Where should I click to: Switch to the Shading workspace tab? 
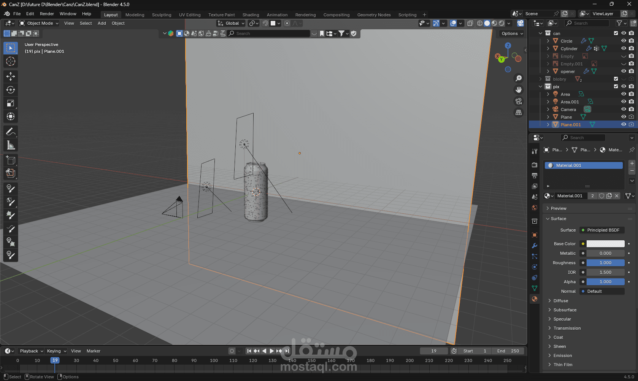(x=251, y=15)
